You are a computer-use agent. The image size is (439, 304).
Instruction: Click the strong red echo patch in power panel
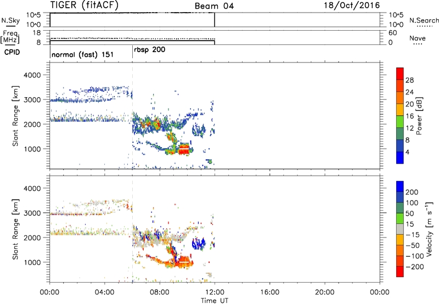click(184, 149)
